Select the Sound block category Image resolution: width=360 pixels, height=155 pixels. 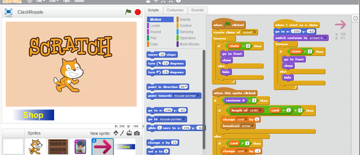[x=155, y=32]
